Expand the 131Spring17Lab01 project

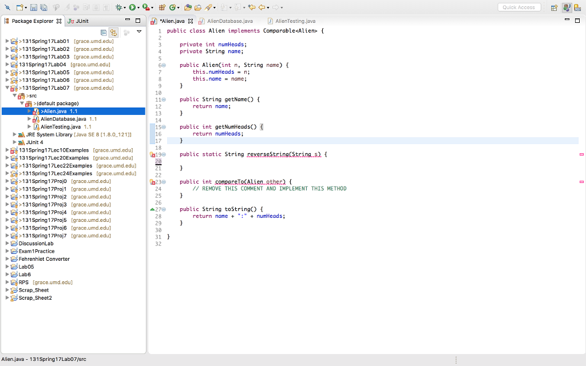click(7, 41)
